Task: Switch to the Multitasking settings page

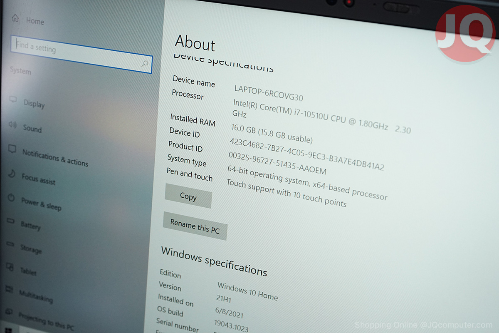Action: [x=36, y=296]
